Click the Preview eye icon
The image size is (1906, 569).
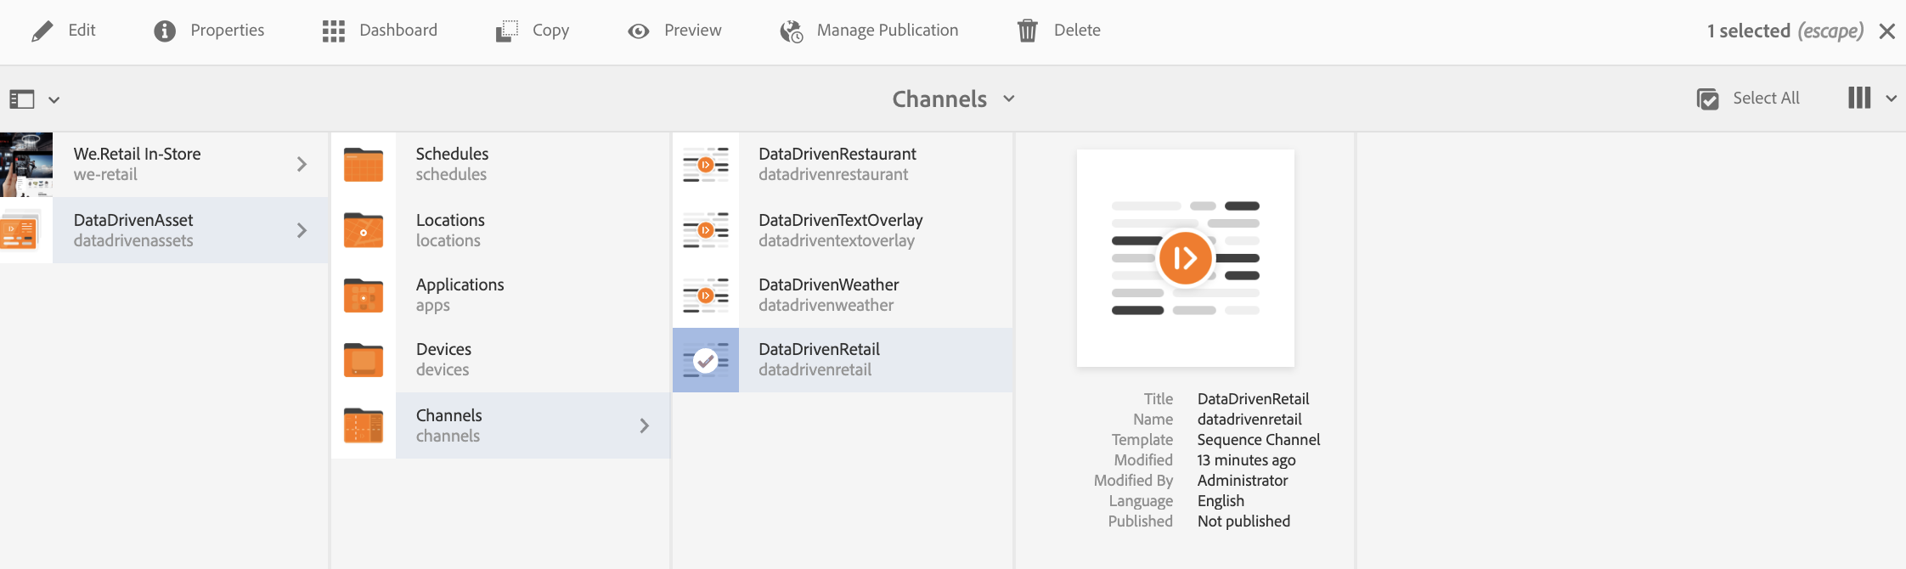(x=639, y=31)
